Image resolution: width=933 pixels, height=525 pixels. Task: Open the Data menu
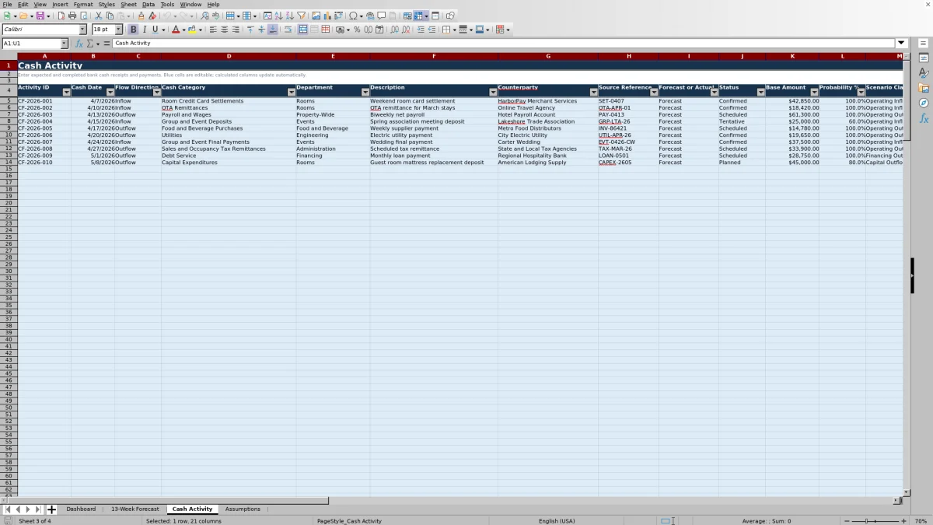tap(148, 4)
